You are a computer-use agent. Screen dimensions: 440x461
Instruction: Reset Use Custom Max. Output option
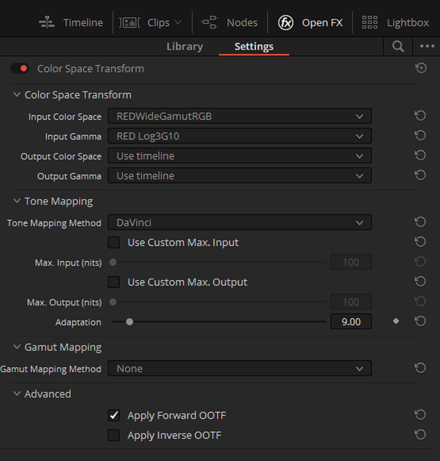click(x=420, y=281)
